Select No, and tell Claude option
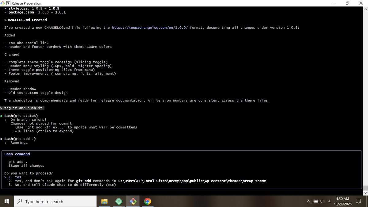 62,185
